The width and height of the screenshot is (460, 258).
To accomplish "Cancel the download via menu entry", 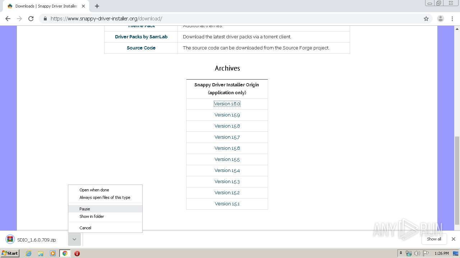I will [105, 228].
